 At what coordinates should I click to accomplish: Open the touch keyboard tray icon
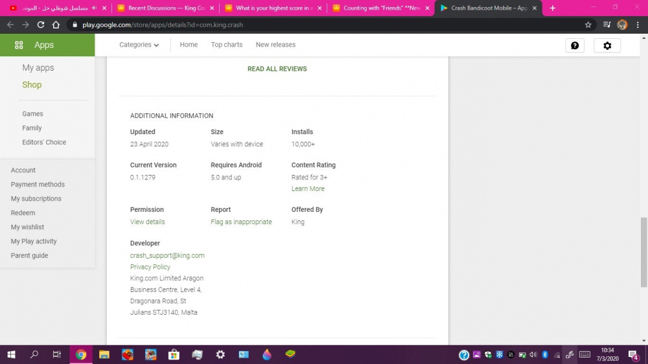coord(584,354)
